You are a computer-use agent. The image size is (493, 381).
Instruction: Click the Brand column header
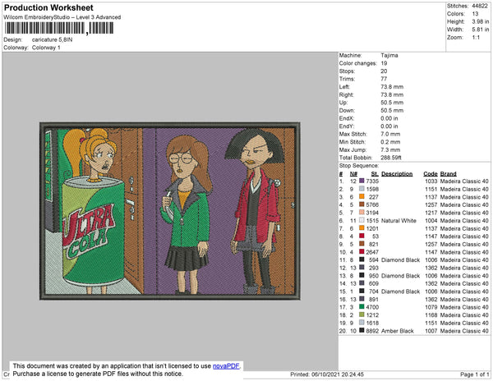coord(448,174)
